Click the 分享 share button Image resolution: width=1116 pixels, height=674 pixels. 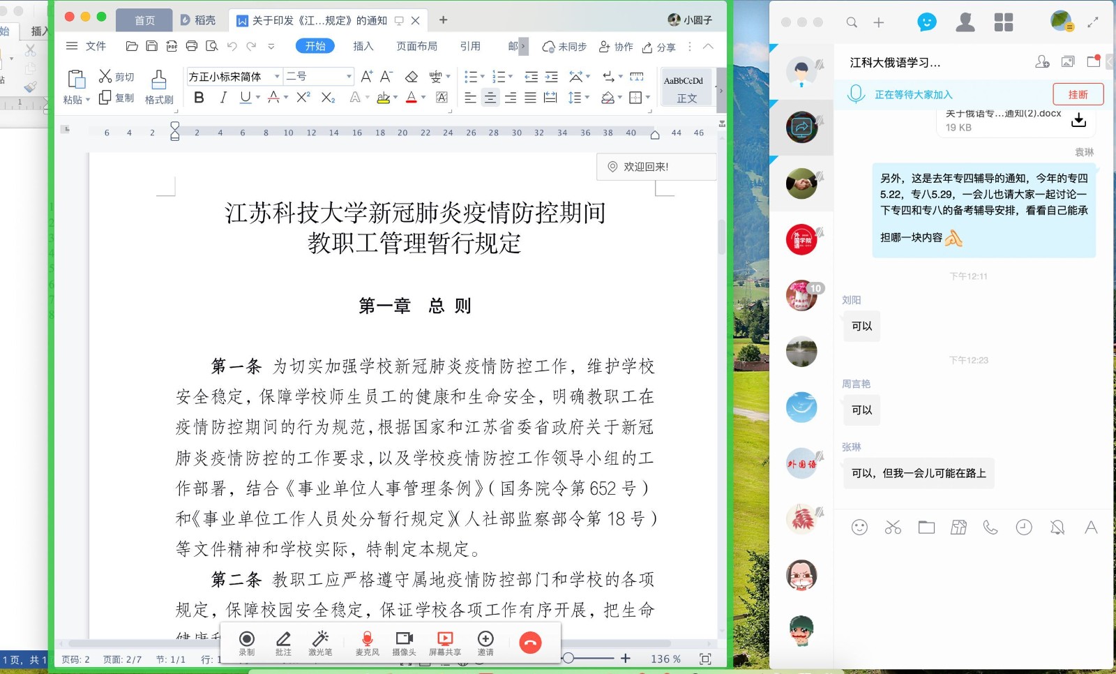click(x=659, y=47)
